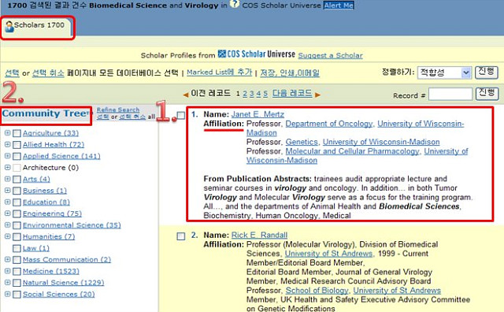Screen dimensions: 504x312
Task: Go to results page 2
Action: click(245, 94)
